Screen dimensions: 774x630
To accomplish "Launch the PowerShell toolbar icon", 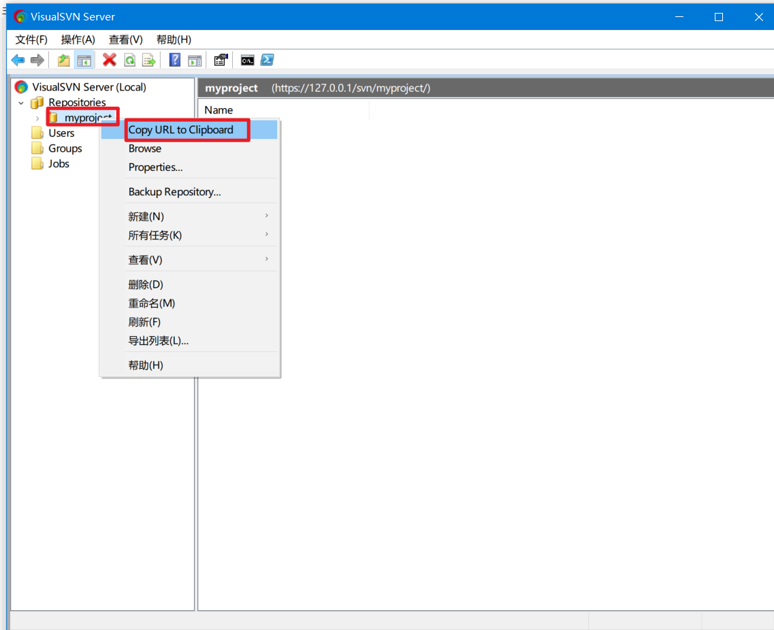I will (267, 60).
